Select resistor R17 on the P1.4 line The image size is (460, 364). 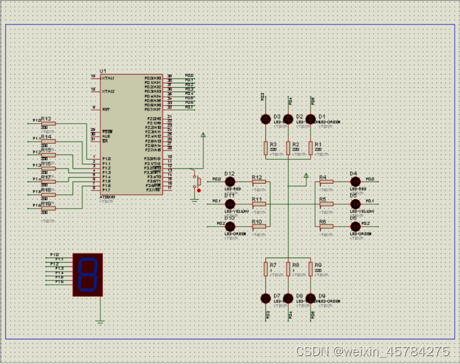click(x=49, y=182)
